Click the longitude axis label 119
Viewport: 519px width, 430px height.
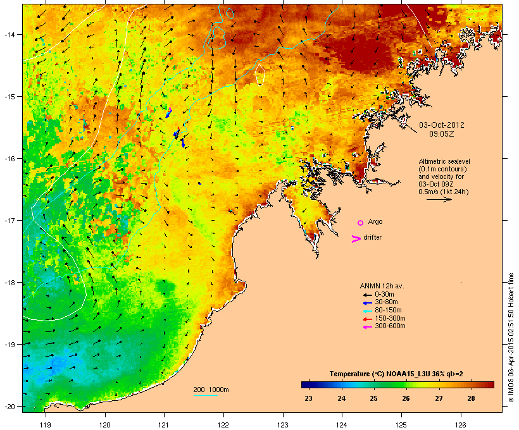point(46,425)
